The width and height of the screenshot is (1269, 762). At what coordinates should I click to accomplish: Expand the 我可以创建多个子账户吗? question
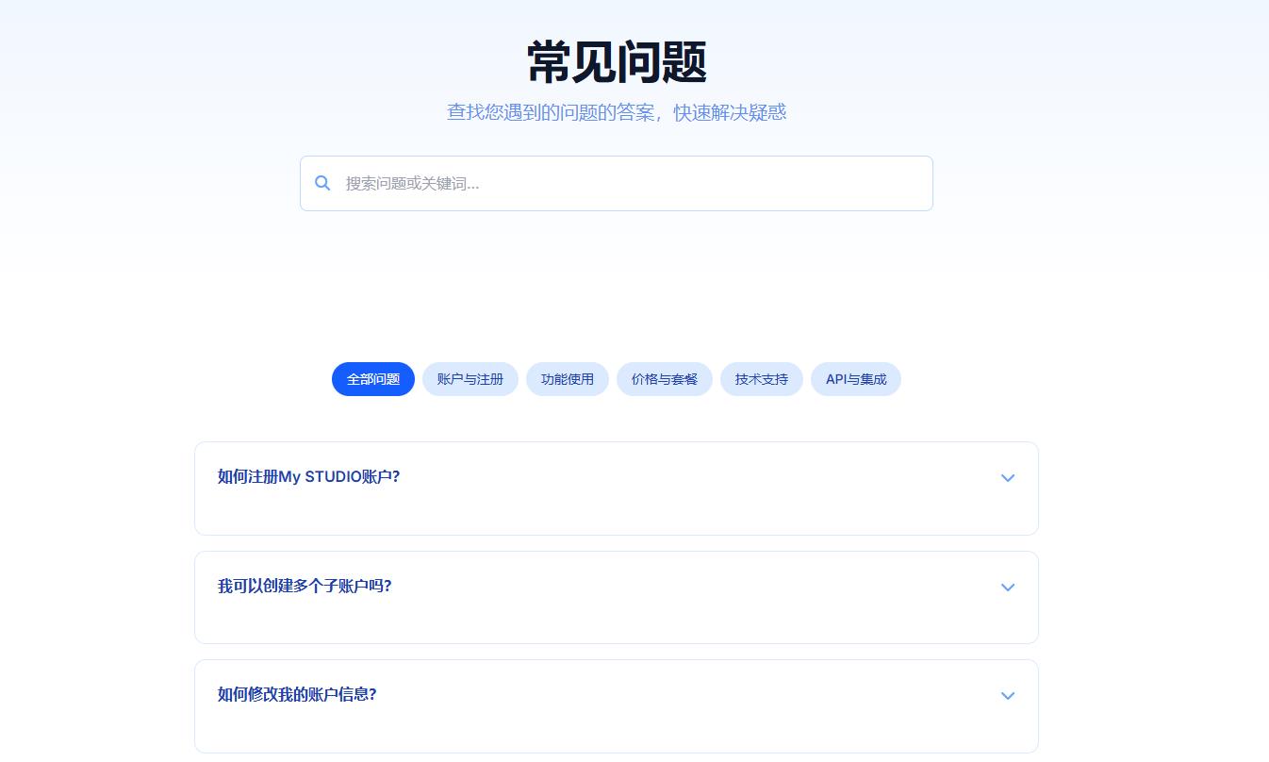point(305,587)
